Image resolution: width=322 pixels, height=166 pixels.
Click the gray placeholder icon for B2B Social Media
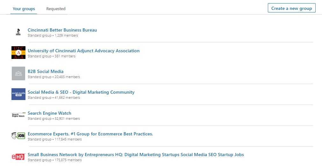[x=18, y=73]
